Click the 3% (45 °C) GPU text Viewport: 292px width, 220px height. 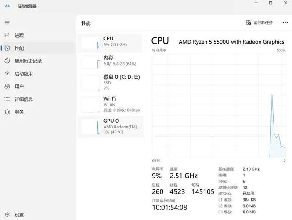point(113,132)
